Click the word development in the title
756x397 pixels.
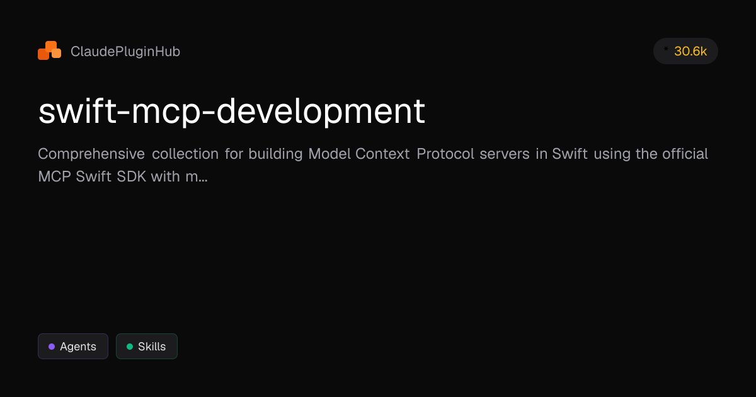tap(321, 112)
